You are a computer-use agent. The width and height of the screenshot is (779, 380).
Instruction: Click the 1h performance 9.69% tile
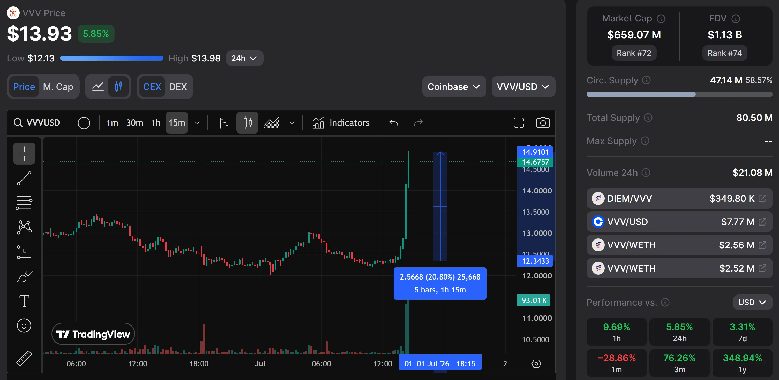616,332
